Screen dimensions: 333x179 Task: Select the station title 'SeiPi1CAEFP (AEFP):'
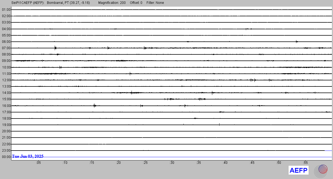click(28, 3)
